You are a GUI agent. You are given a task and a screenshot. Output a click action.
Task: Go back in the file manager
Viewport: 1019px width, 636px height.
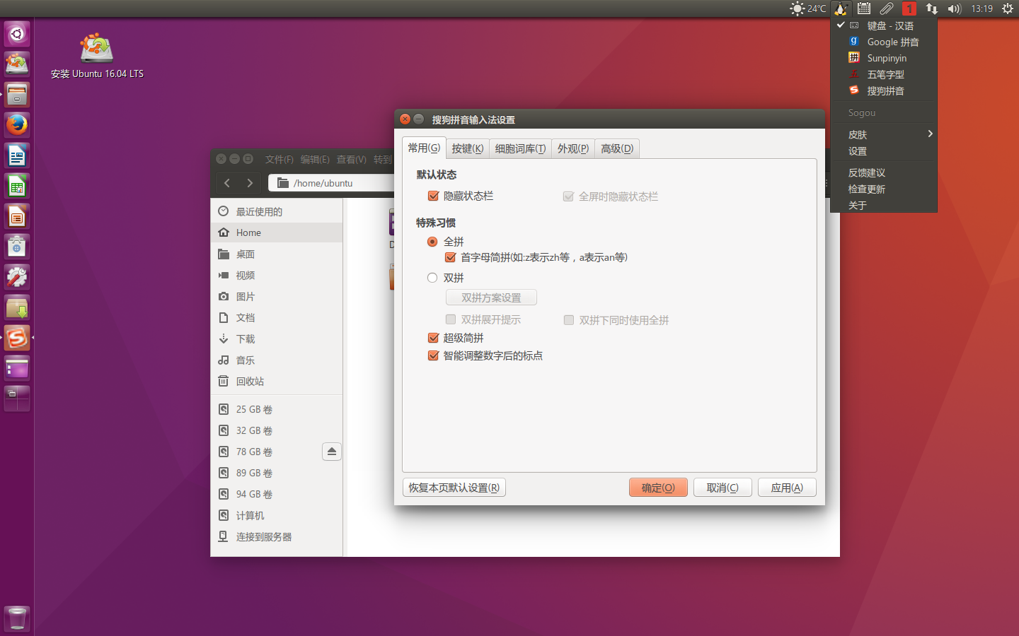pos(227,183)
